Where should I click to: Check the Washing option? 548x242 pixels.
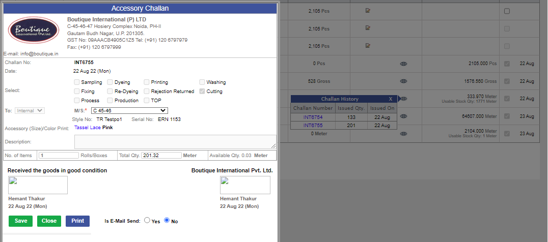[202, 82]
